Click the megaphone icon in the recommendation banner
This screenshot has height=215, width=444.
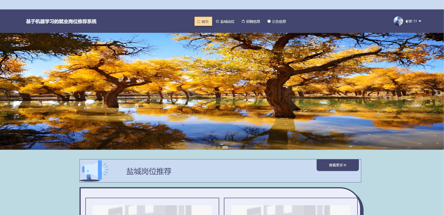[92, 170]
